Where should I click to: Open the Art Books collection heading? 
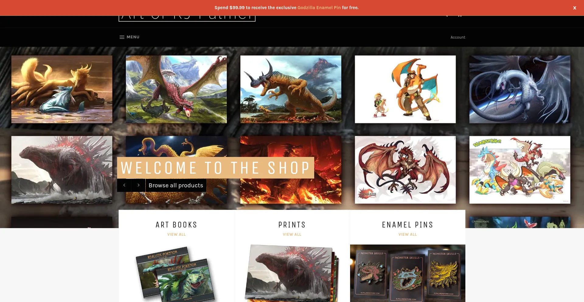[176, 225]
